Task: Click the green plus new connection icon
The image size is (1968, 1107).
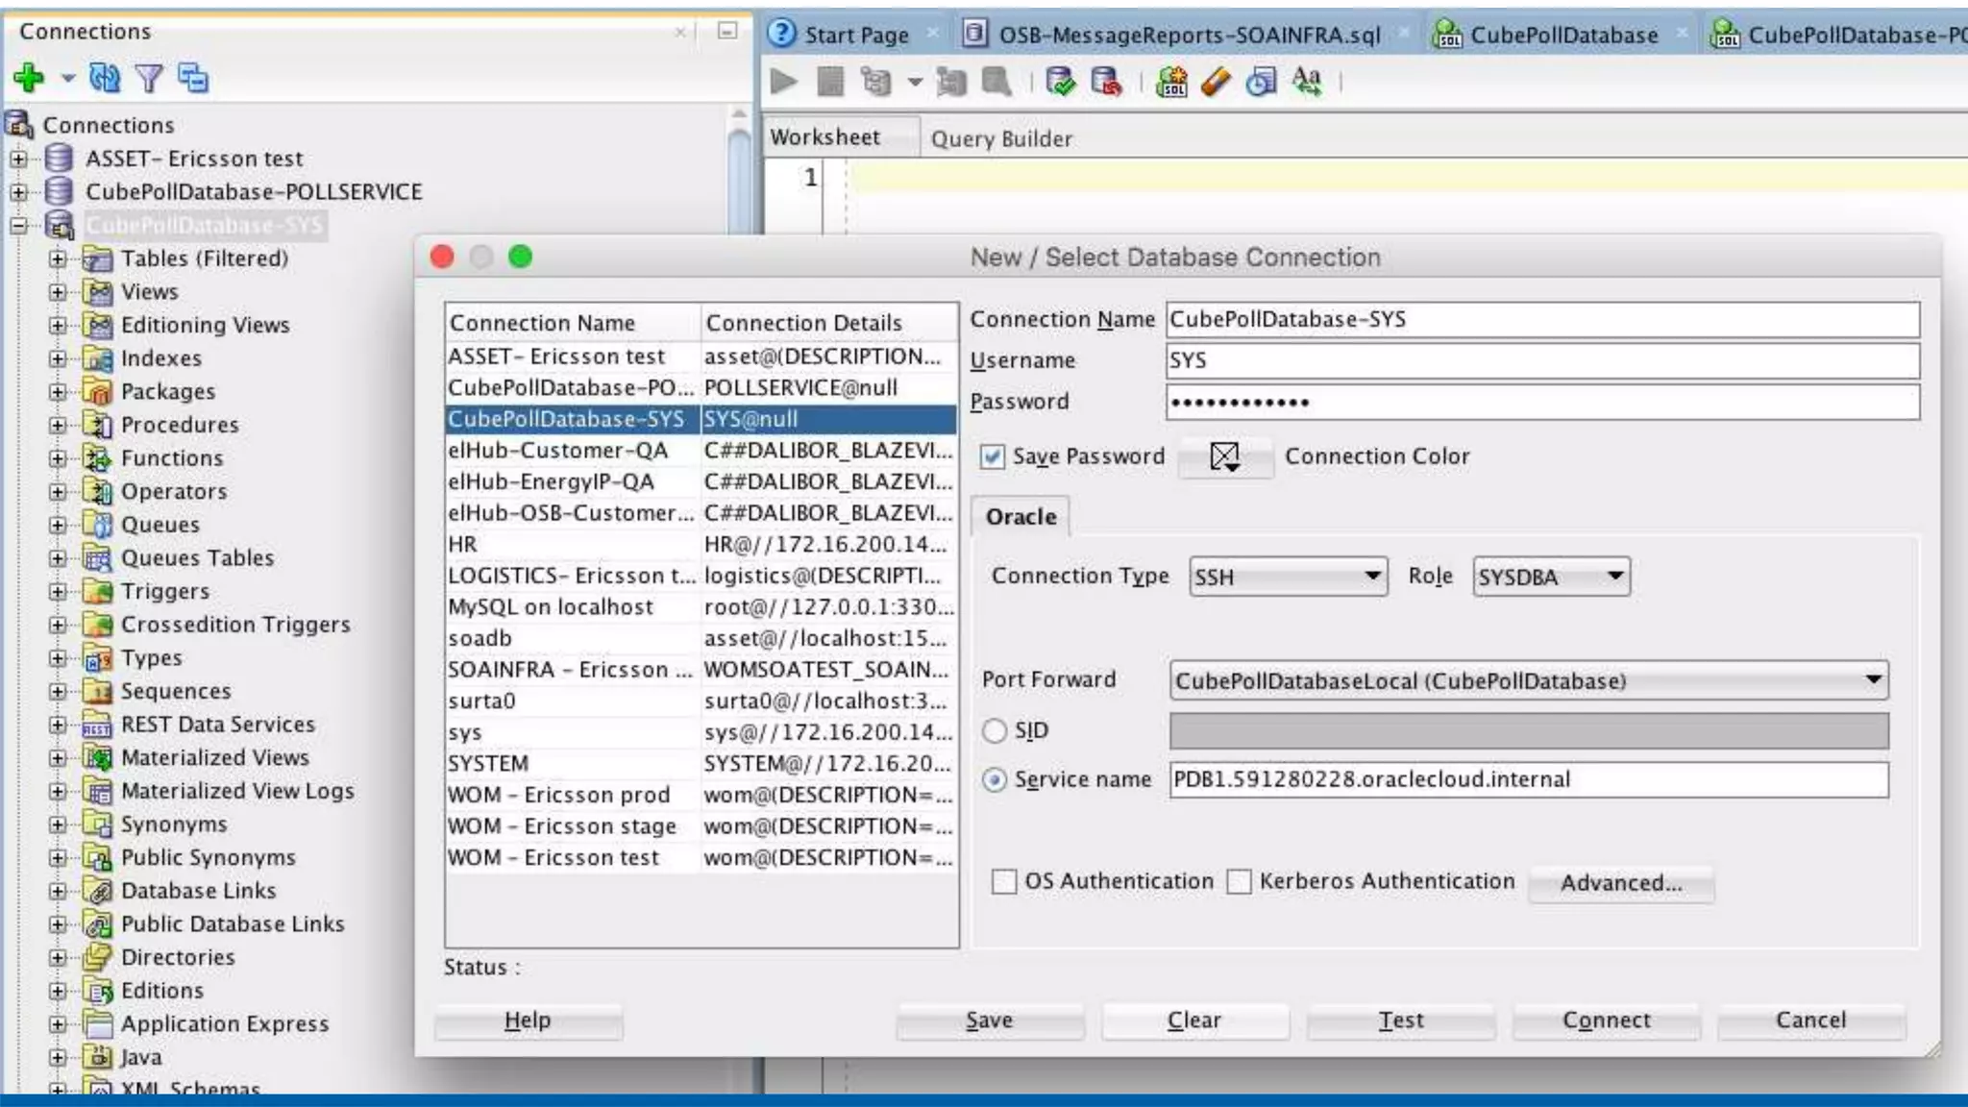Action: [29, 78]
